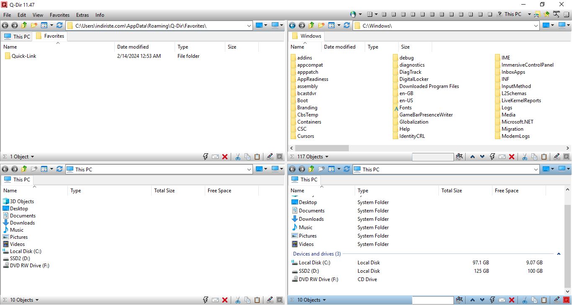This screenshot has width=572, height=305.
Task: Select the Windows tab in top-right pane
Action: pyautogui.click(x=307, y=36)
